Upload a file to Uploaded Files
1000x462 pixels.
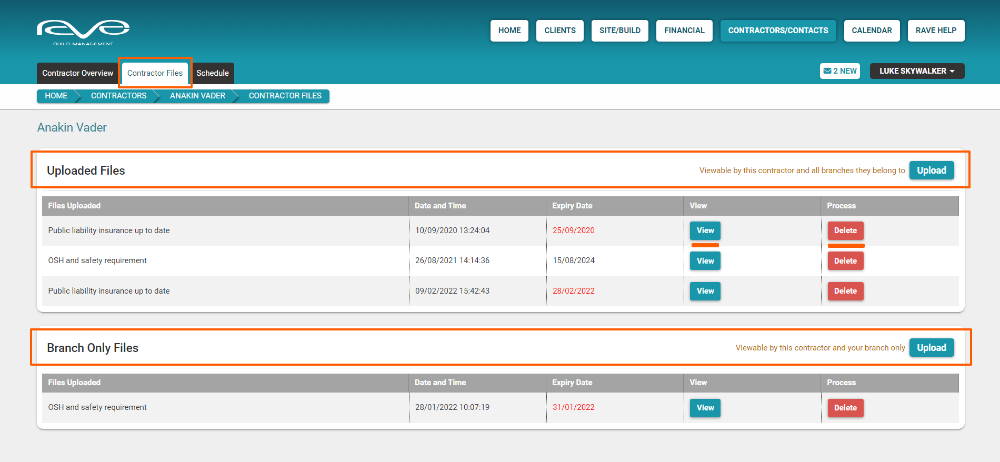(931, 170)
